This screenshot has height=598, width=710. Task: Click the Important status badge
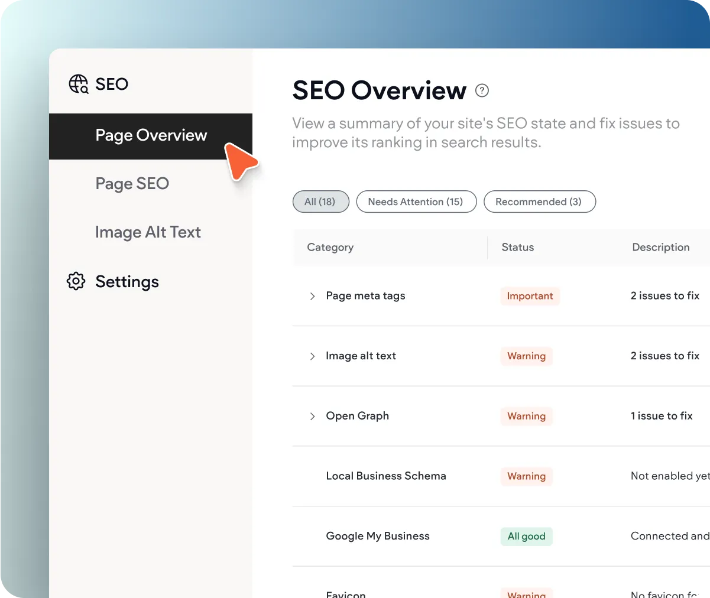[530, 296]
